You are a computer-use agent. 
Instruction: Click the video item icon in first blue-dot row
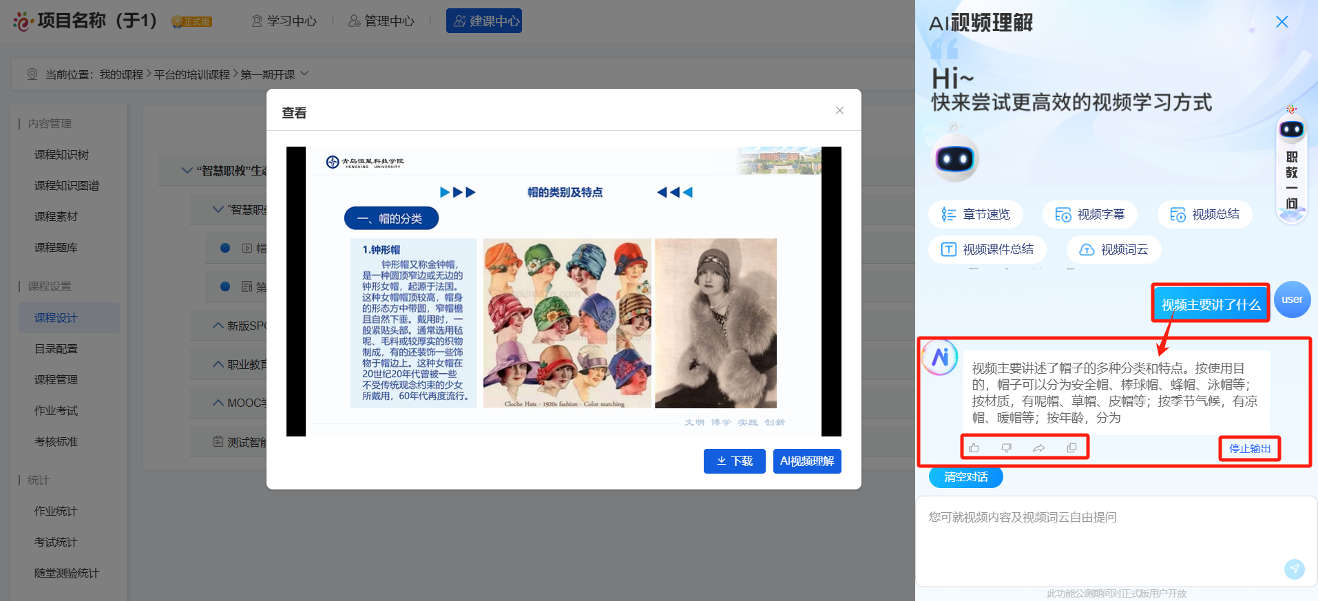(247, 248)
